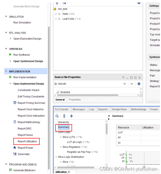Click the led.xdc file icon
Image resolution: width=161 pixels, height=174 pixels.
click(x=56, y=84)
